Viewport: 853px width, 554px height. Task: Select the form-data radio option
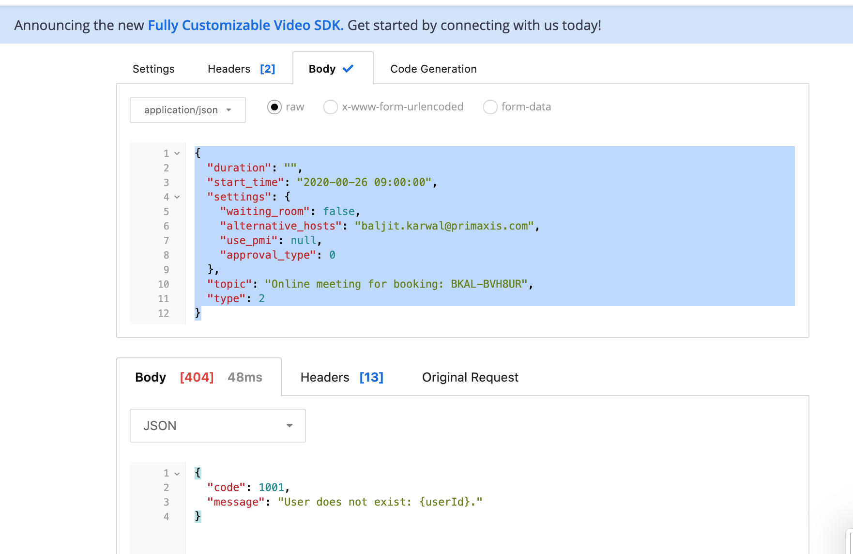490,107
